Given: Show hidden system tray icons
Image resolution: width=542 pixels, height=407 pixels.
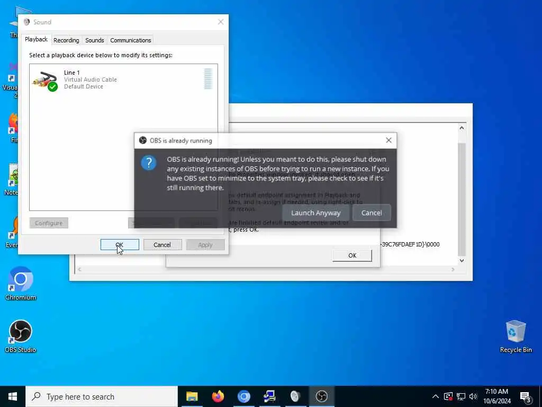Looking at the screenshot, I should pyautogui.click(x=436, y=396).
